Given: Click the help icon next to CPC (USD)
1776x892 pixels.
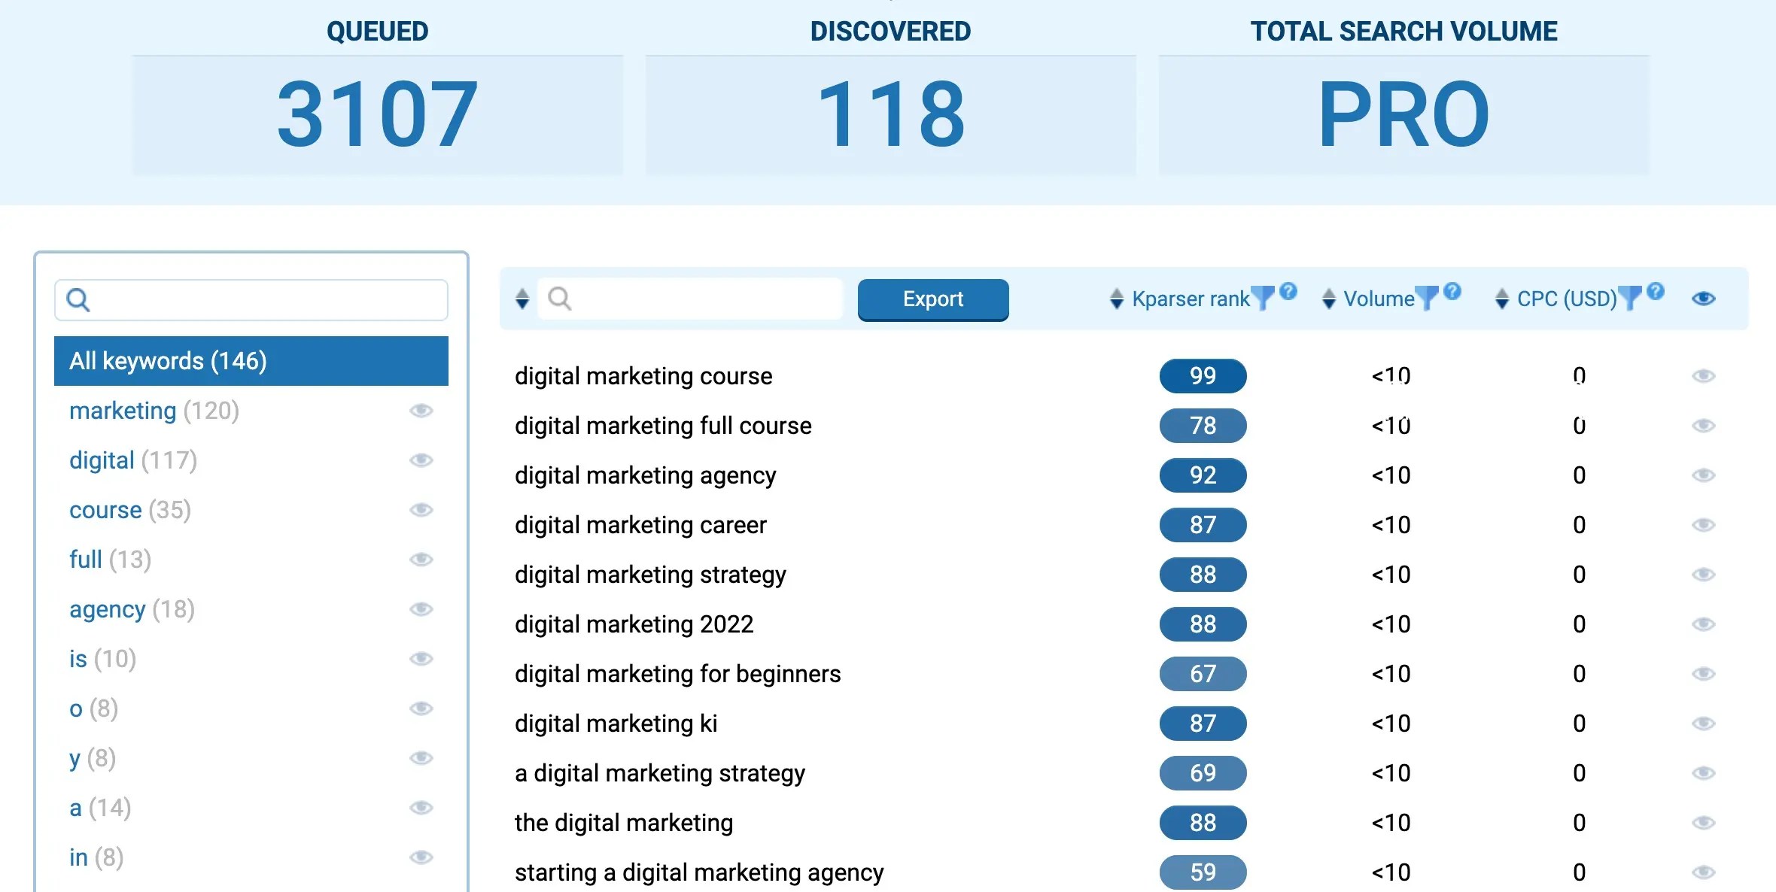Looking at the screenshot, I should pos(1654,292).
